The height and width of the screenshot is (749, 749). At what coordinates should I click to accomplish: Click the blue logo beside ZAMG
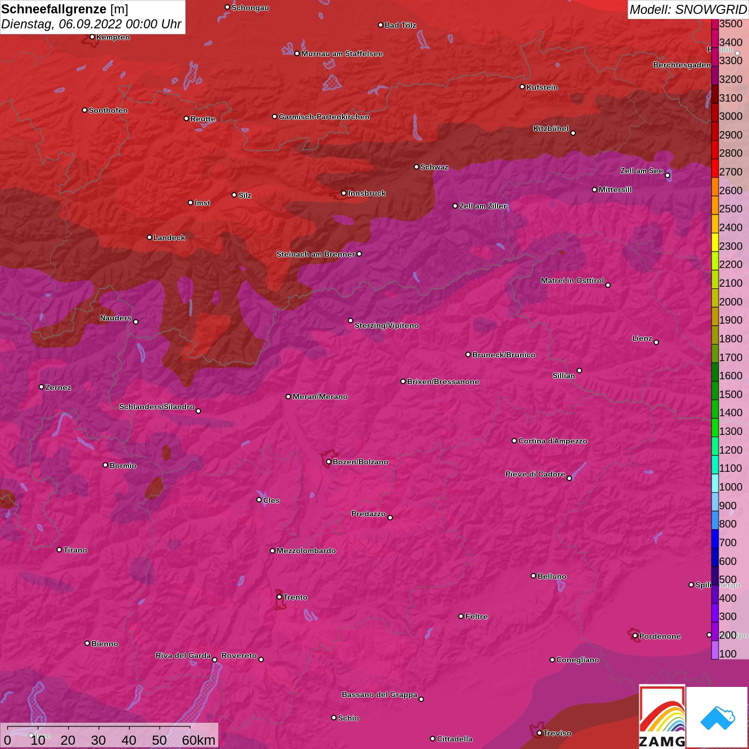(x=717, y=718)
